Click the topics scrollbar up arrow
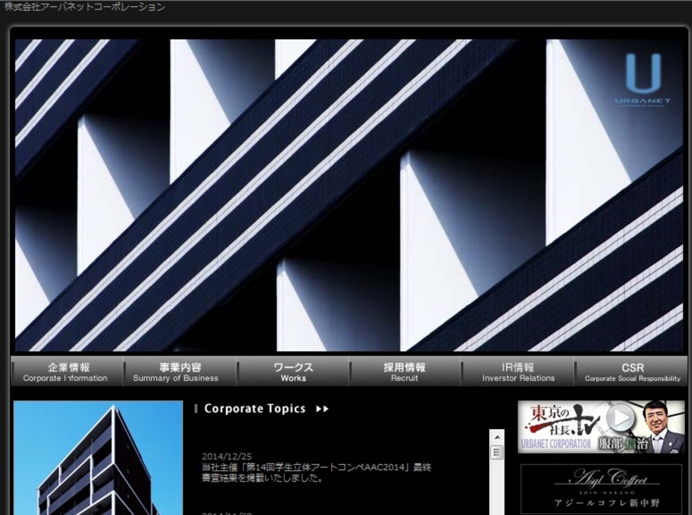This screenshot has height=515, width=692. (x=497, y=437)
